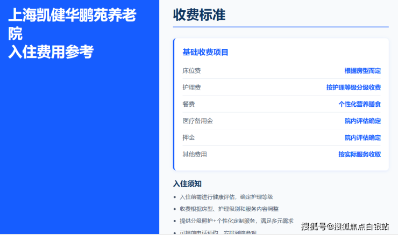Click the title 上海凯健华鹏苑养老院
Screen dimensions: 398x235
coord(72,24)
